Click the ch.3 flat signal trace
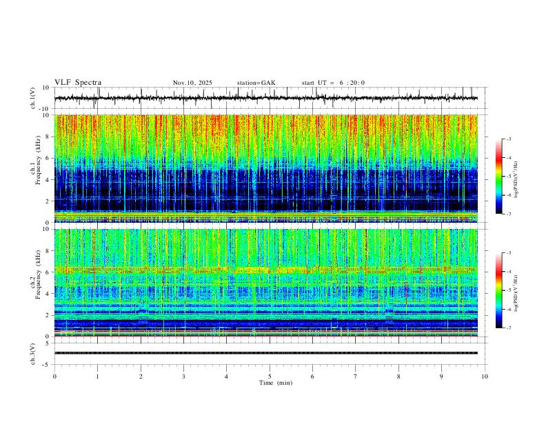Image resolution: width=546 pixels, height=422 pixels. point(266,353)
